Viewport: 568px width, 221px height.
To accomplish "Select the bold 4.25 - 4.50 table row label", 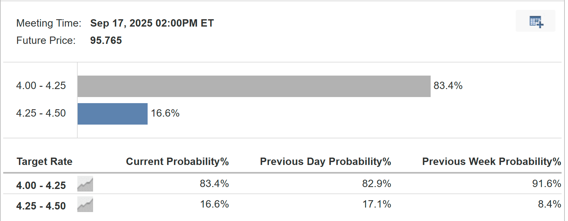I will (41, 206).
